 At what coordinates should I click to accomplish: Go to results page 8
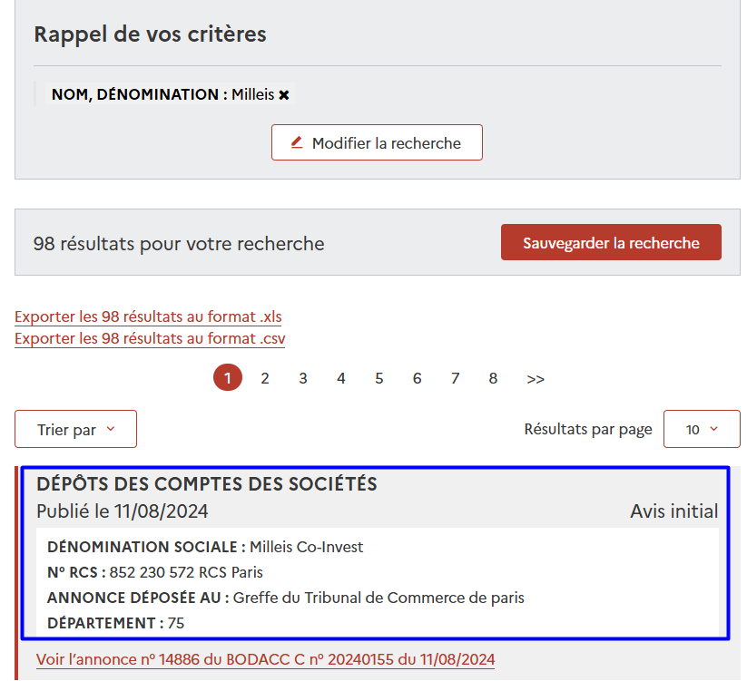493,378
